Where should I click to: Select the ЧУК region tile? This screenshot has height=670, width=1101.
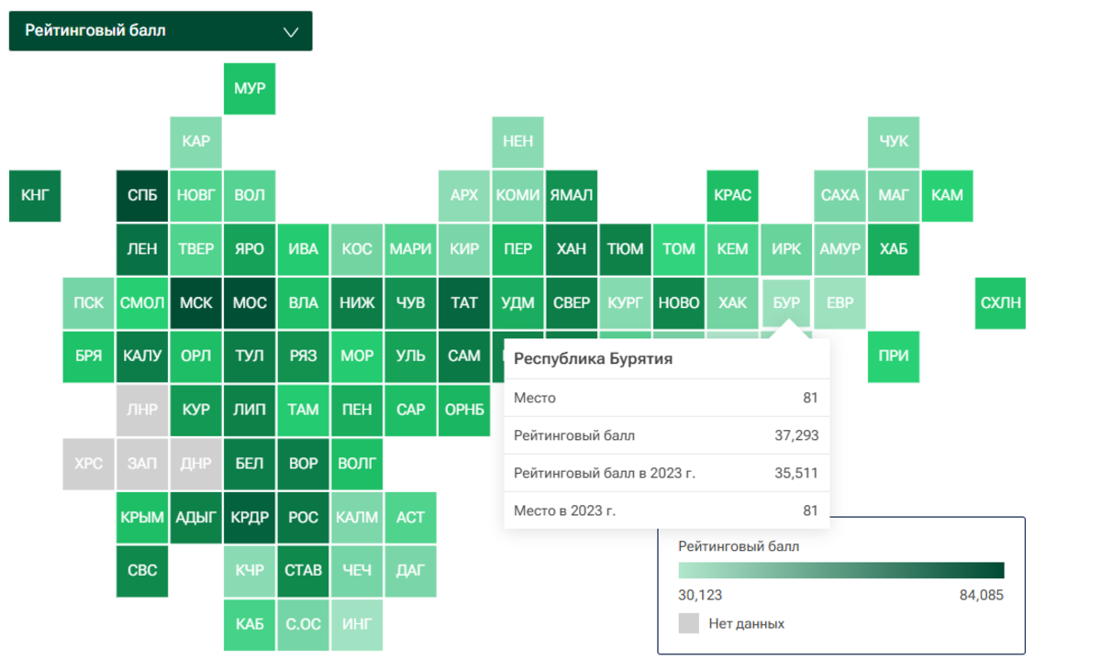894,142
